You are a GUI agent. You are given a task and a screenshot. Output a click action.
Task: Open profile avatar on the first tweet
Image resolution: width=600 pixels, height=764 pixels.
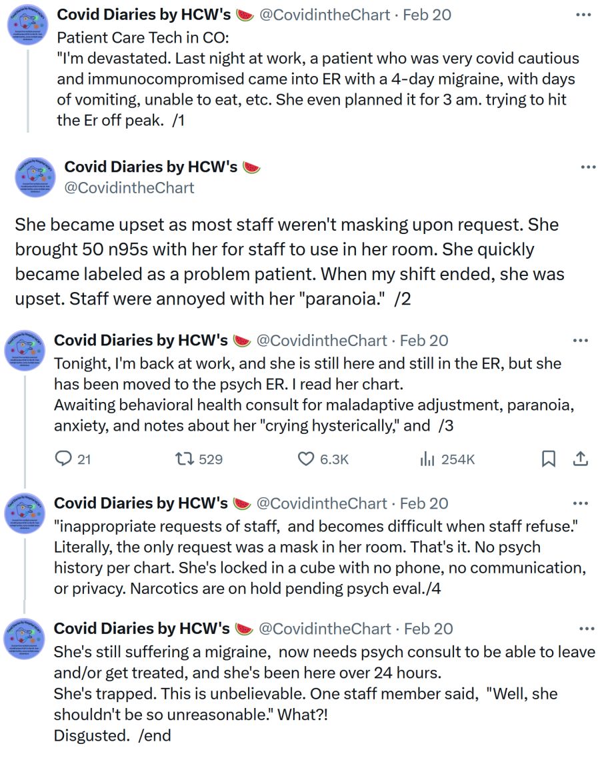click(x=27, y=25)
